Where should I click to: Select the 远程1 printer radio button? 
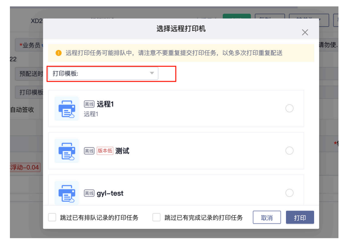(289, 109)
